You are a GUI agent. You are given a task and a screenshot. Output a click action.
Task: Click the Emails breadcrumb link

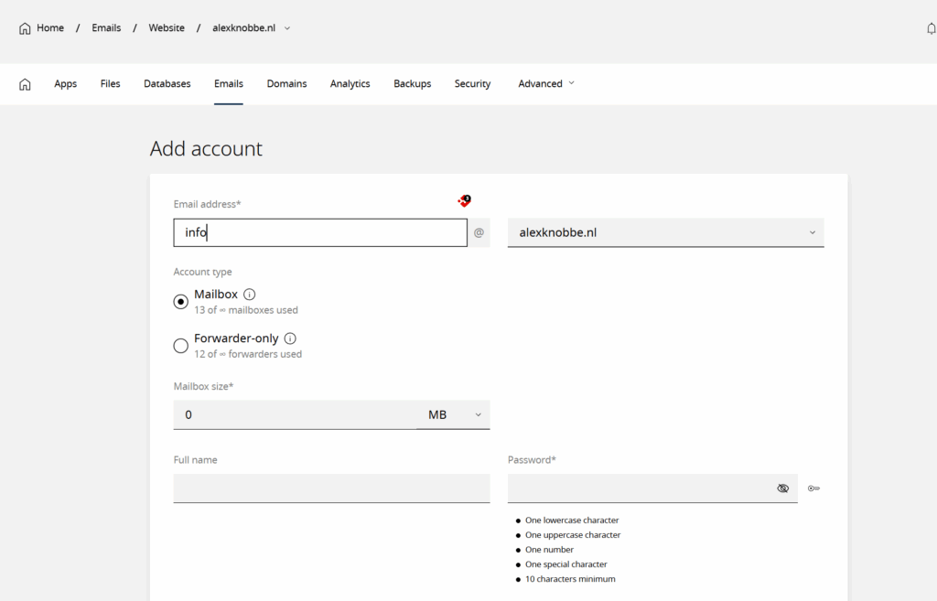[x=106, y=28]
